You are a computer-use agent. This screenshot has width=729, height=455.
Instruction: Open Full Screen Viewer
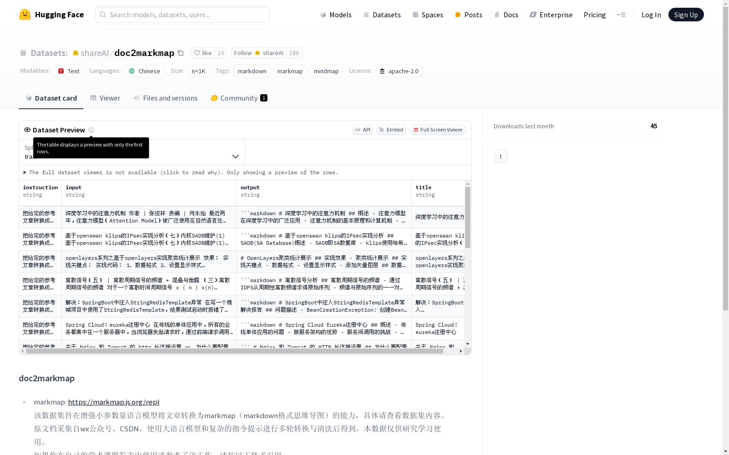tap(438, 130)
